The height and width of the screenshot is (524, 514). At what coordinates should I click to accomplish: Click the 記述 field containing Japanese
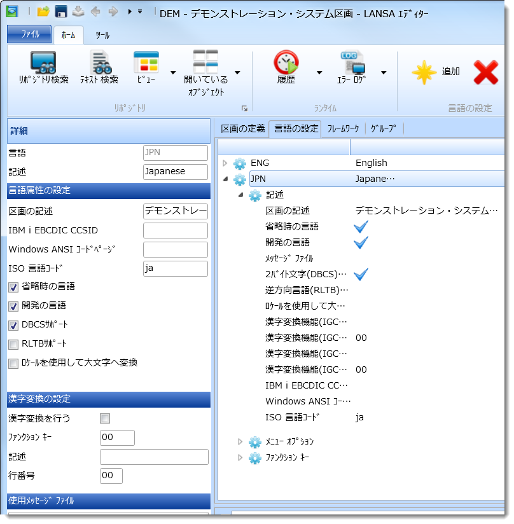(176, 172)
